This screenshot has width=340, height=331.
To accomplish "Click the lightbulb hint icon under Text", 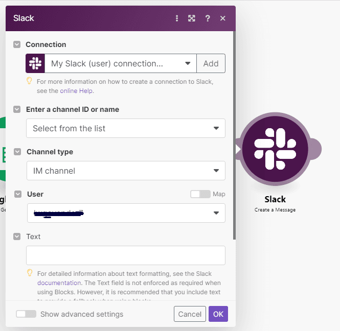I will (30, 273).
